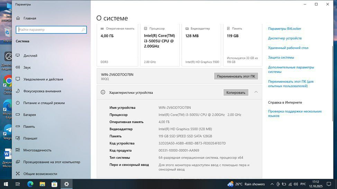The height and width of the screenshot is (189, 337).
Task: Click the Батарея battery icon
Action: 18,115
